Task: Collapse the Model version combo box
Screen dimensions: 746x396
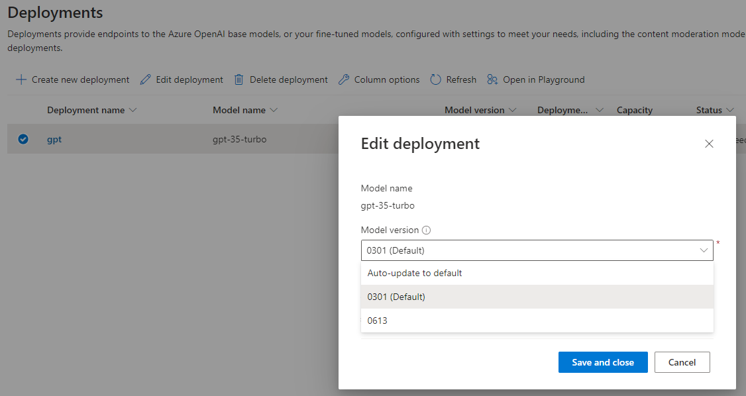Action: click(704, 250)
